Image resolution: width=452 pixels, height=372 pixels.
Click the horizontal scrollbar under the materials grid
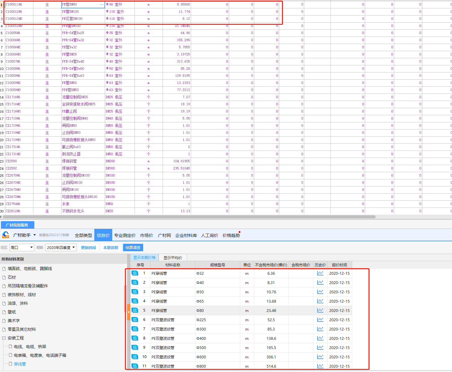click(x=189, y=217)
